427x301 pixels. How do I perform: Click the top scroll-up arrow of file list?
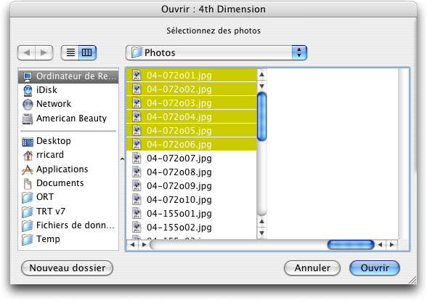tap(261, 74)
